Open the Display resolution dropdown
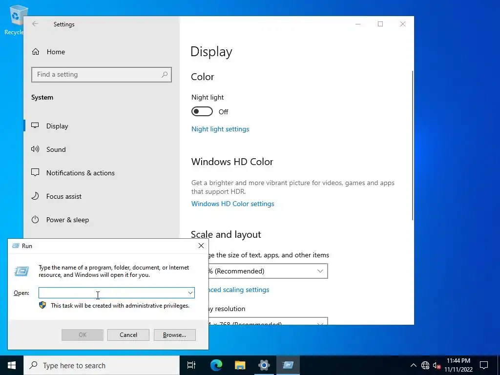This screenshot has height=375, width=500. (268, 321)
